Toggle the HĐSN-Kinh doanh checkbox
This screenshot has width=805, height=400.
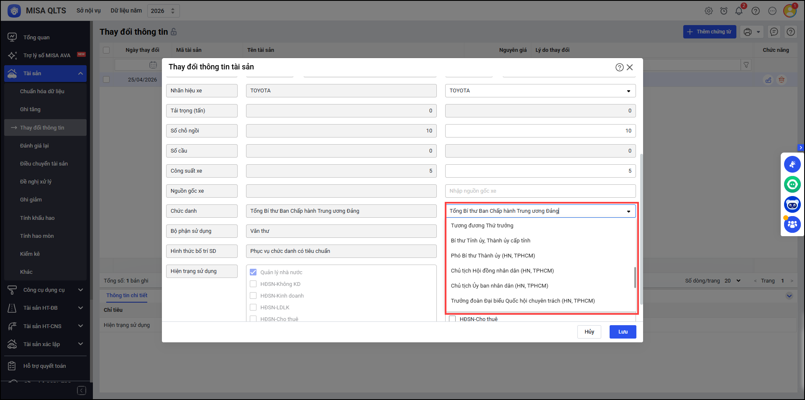(253, 296)
